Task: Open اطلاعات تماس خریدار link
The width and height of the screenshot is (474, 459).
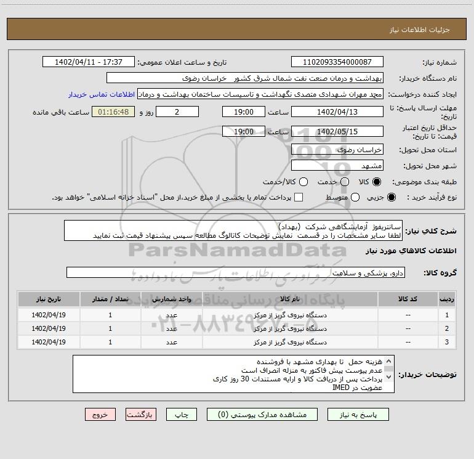Action: point(102,94)
